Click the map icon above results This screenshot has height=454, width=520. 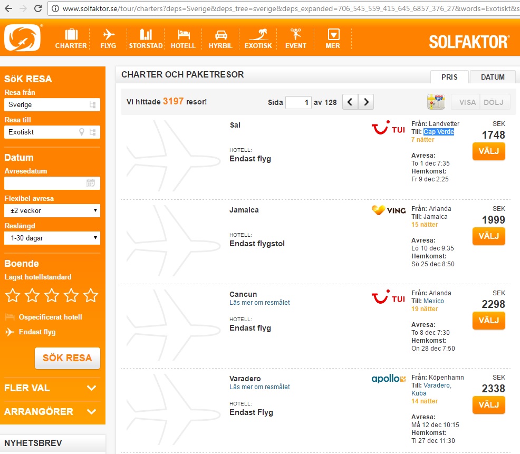[436, 102]
